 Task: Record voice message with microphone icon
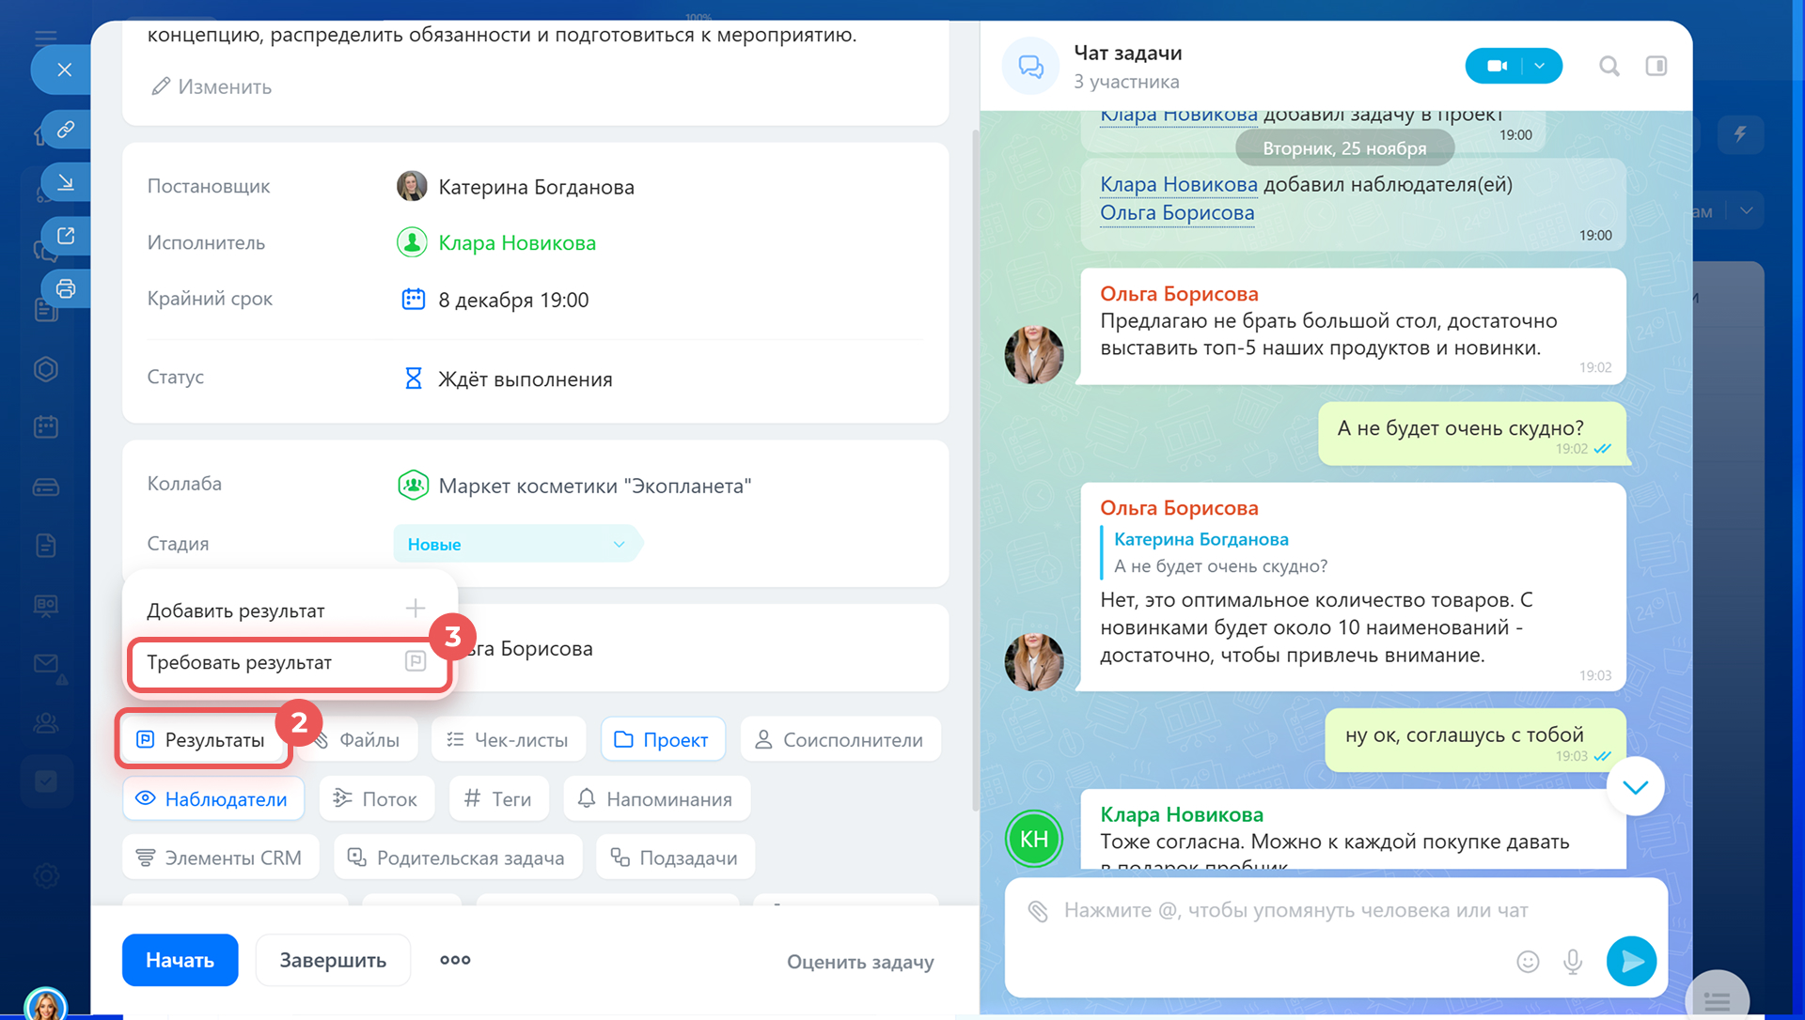click(1573, 961)
